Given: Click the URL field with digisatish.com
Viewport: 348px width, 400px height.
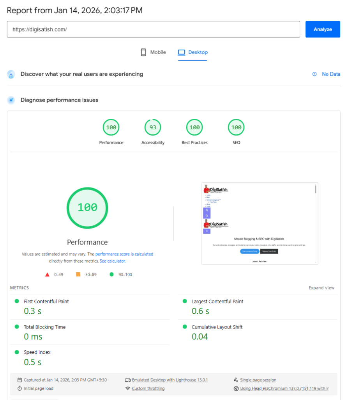Looking at the screenshot, I should 153,29.
